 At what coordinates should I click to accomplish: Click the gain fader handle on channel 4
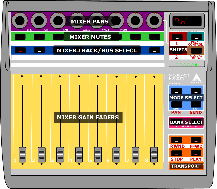tap(79, 155)
